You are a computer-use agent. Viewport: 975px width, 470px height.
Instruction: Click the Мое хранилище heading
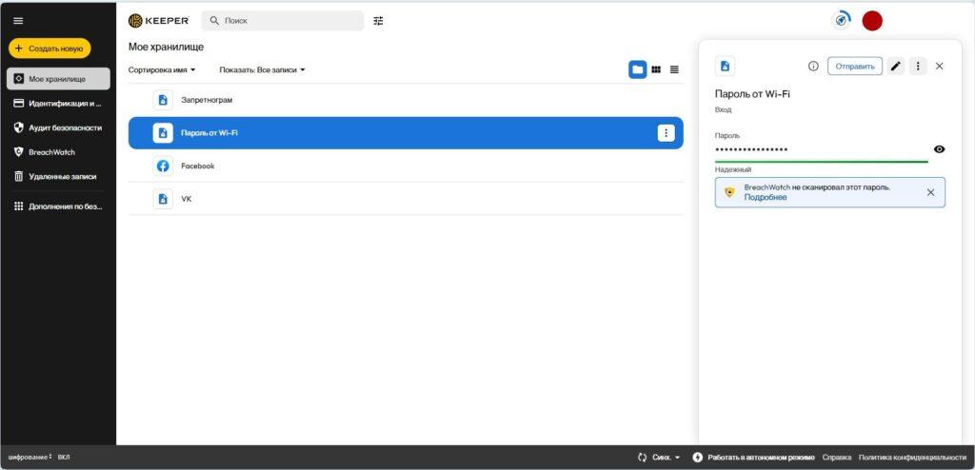click(166, 47)
